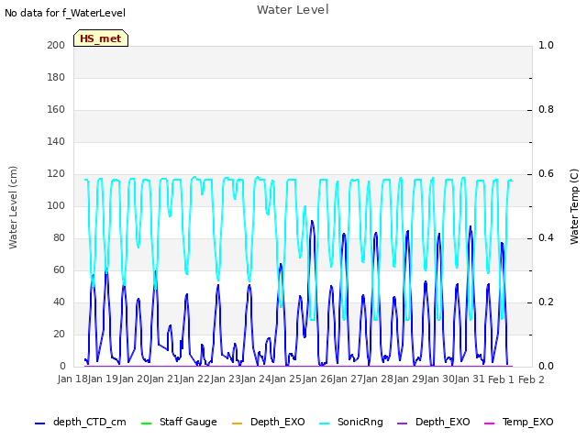Click the Water Level chart title
Image resolution: width=587 pixels, height=440 pixels.
click(293, 10)
